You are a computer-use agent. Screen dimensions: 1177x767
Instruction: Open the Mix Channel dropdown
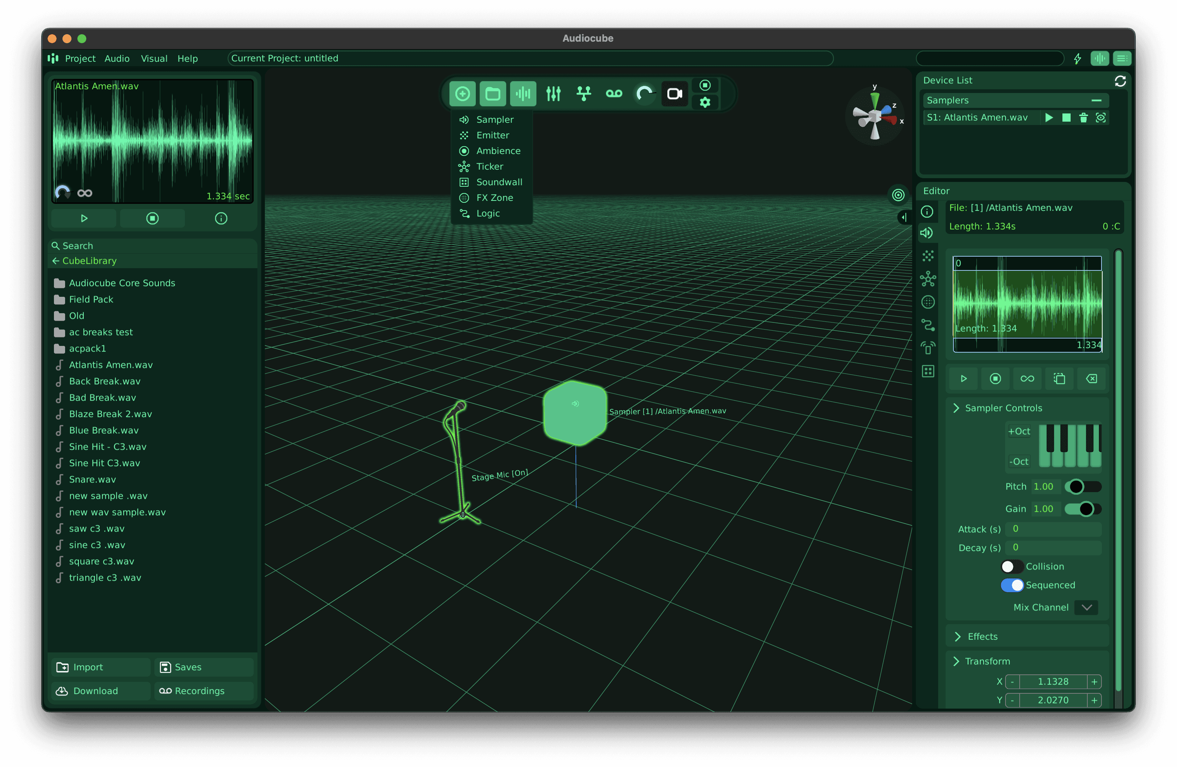click(x=1087, y=607)
